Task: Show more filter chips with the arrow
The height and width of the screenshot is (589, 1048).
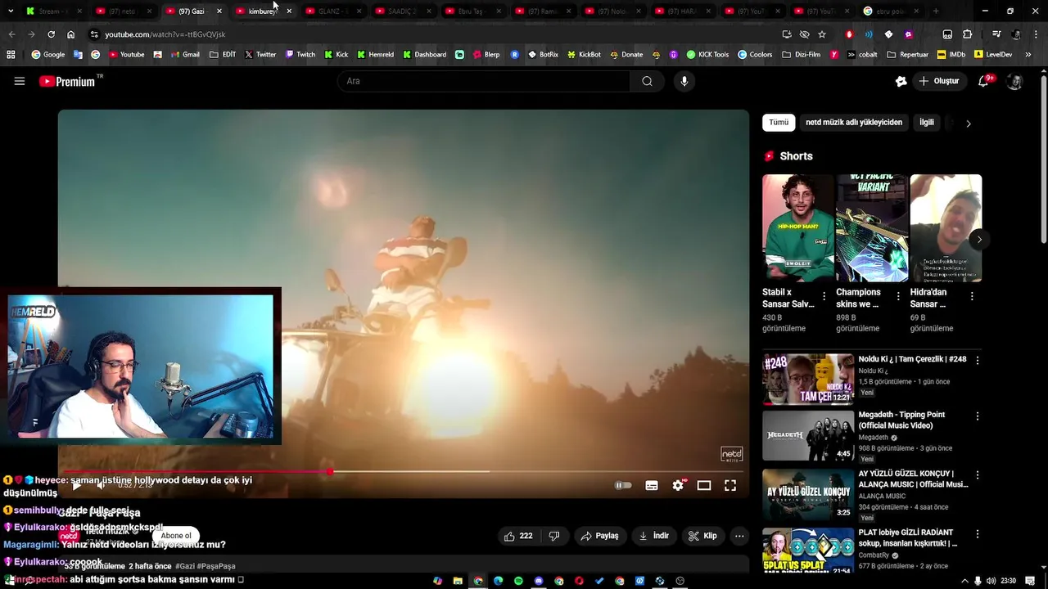Action: (969, 124)
